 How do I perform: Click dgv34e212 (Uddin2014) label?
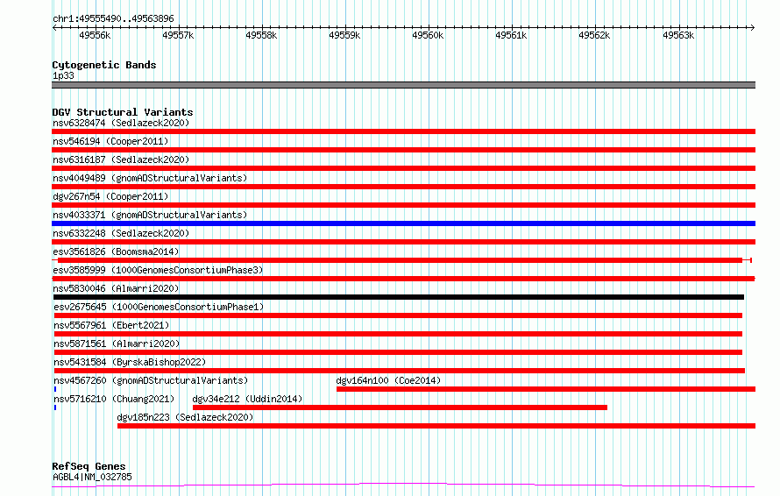coord(247,399)
